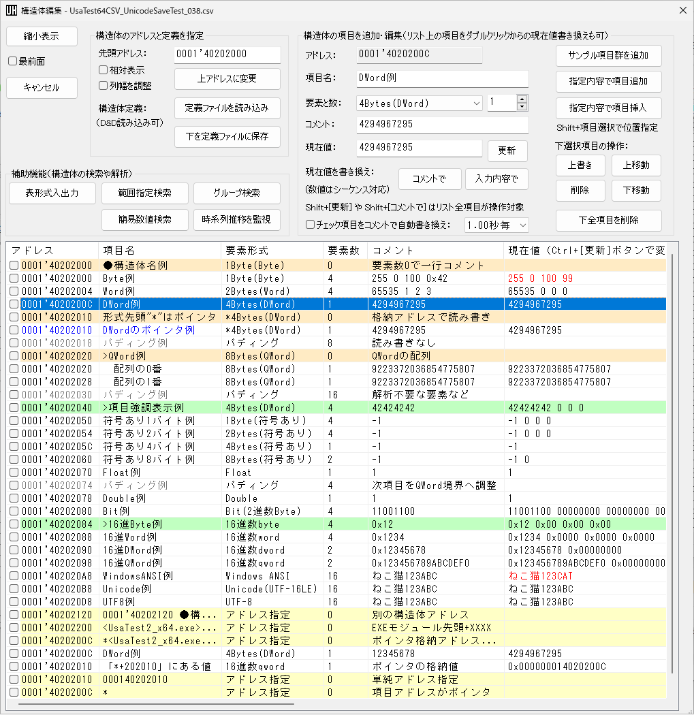Select the UTF8例 row name

coord(119,602)
